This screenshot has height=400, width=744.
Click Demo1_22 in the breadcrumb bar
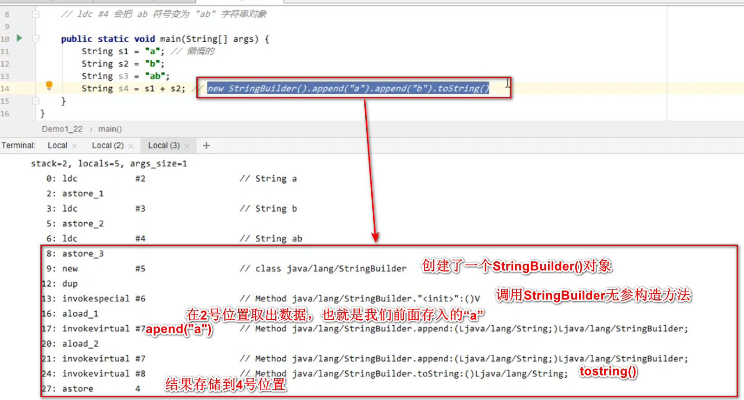(62, 129)
